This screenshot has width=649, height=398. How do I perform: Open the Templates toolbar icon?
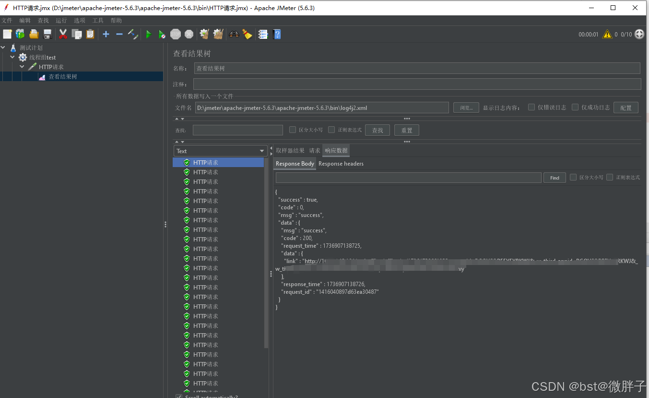coord(20,34)
